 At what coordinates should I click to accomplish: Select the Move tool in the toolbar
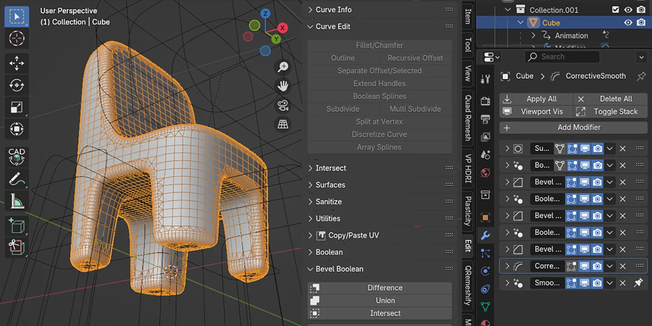point(17,63)
